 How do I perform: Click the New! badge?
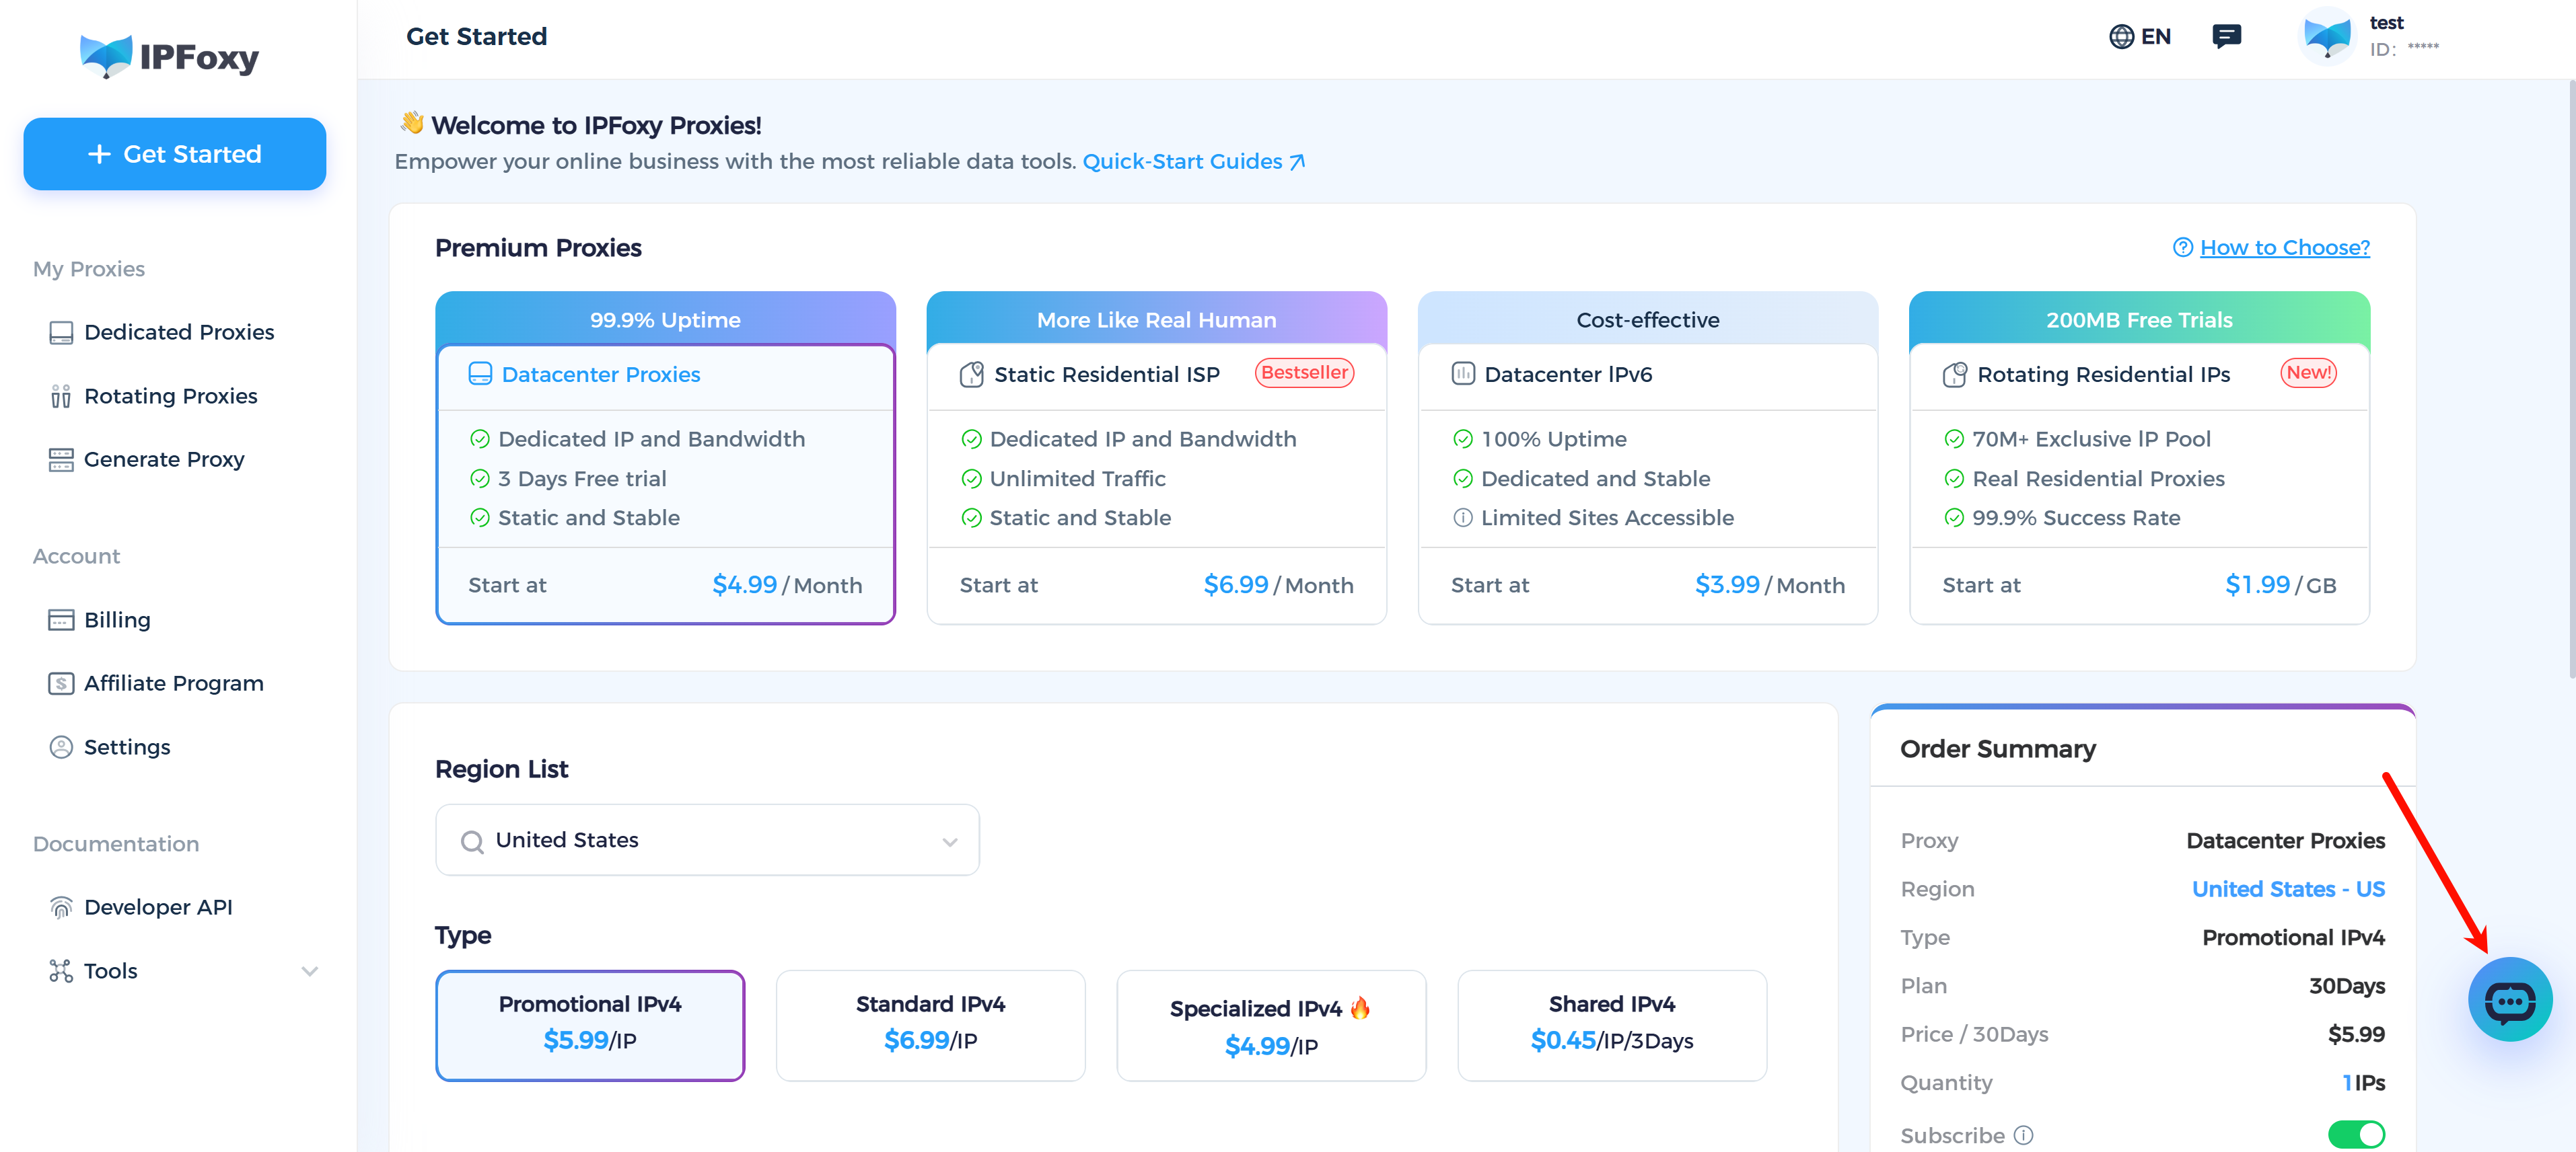2308,373
